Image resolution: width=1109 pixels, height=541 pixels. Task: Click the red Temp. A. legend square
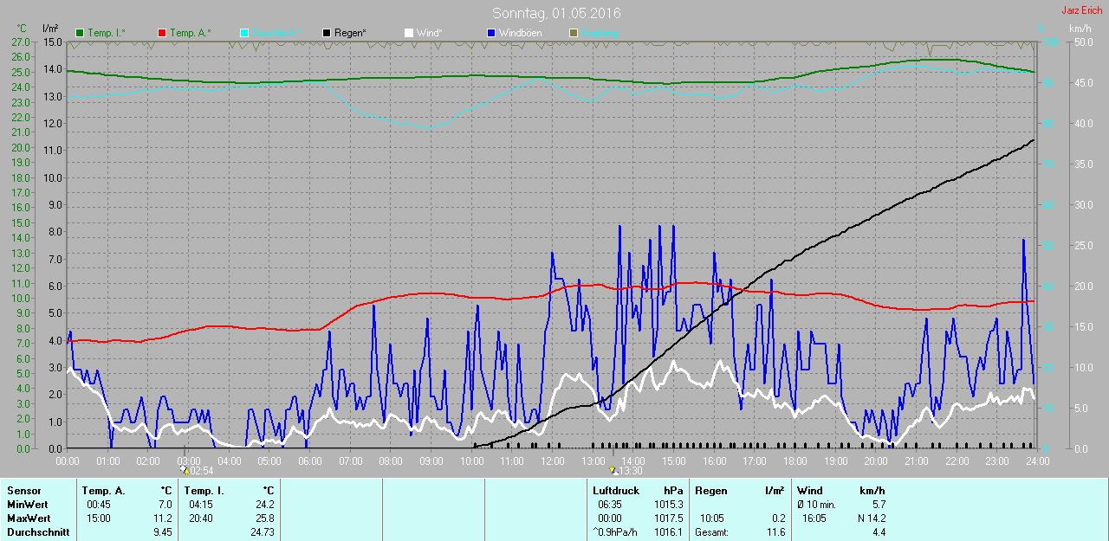point(162,33)
